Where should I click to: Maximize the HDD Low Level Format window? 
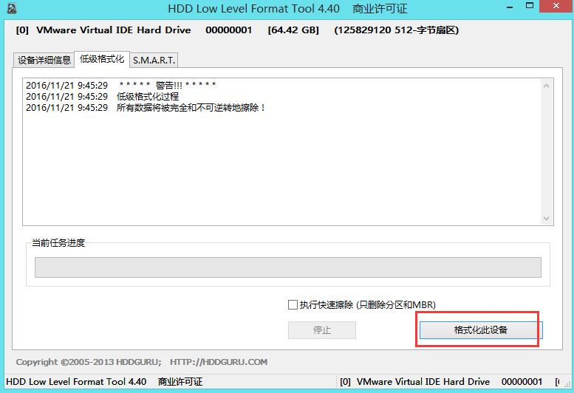click(530, 6)
